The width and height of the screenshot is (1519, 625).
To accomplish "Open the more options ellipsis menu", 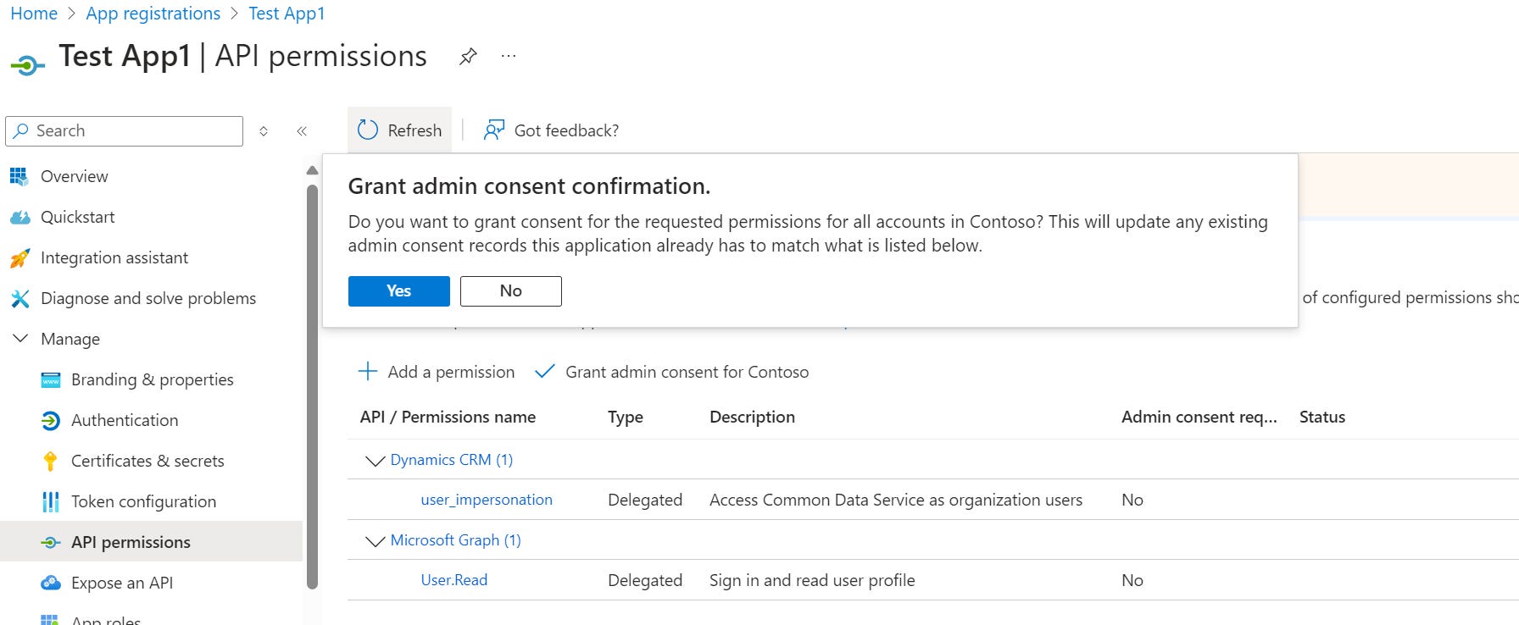I will pyautogui.click(x=509, y=57).
